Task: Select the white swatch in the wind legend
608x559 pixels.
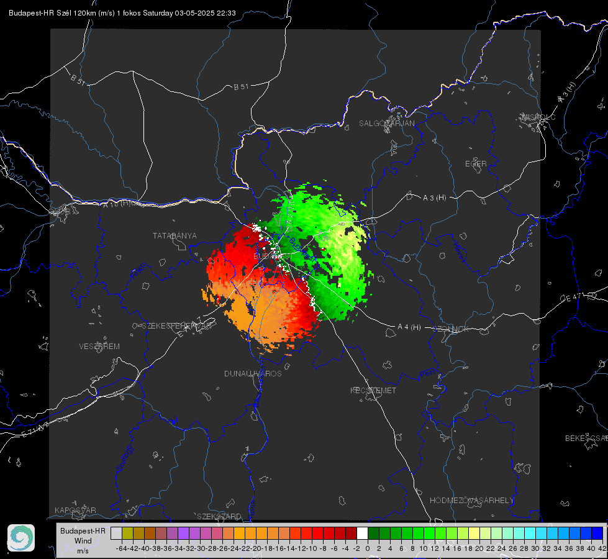Action: coord(362,533)
